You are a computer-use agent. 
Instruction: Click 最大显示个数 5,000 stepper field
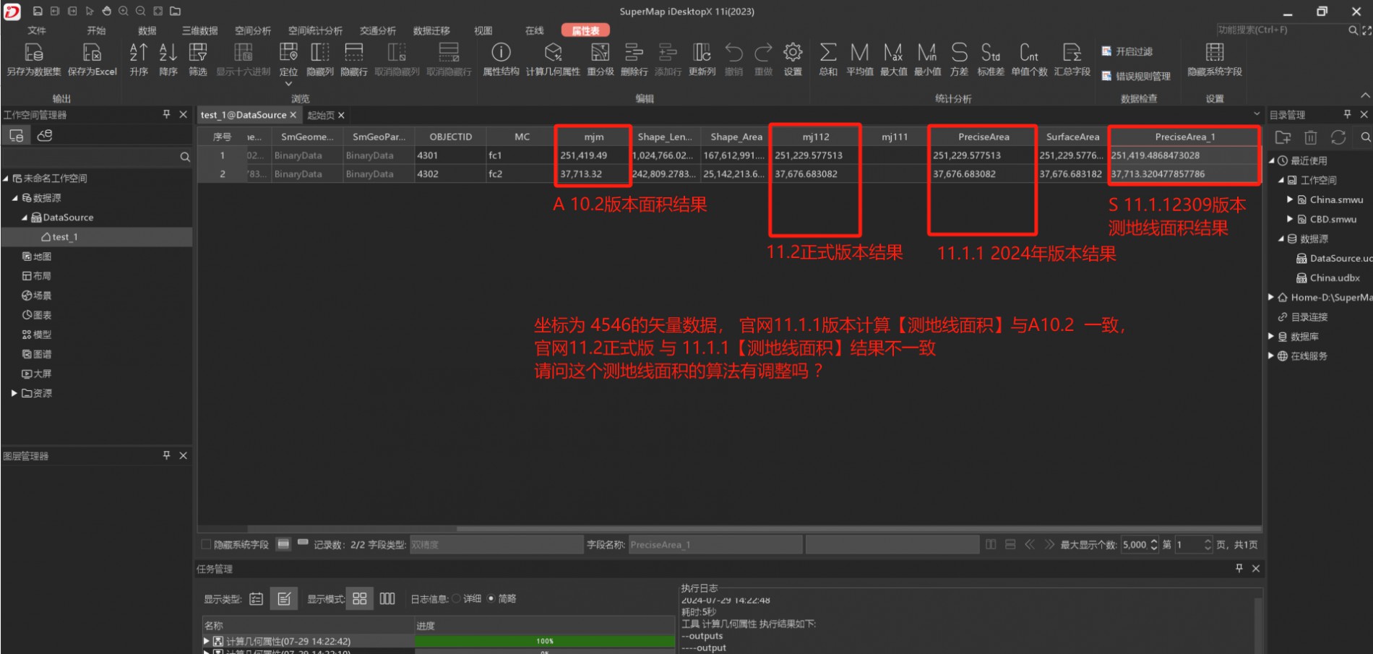click(1140, 544)
